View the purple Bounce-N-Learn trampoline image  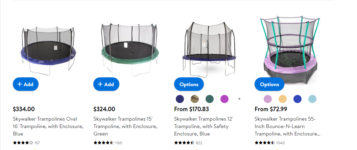point(290,49)
